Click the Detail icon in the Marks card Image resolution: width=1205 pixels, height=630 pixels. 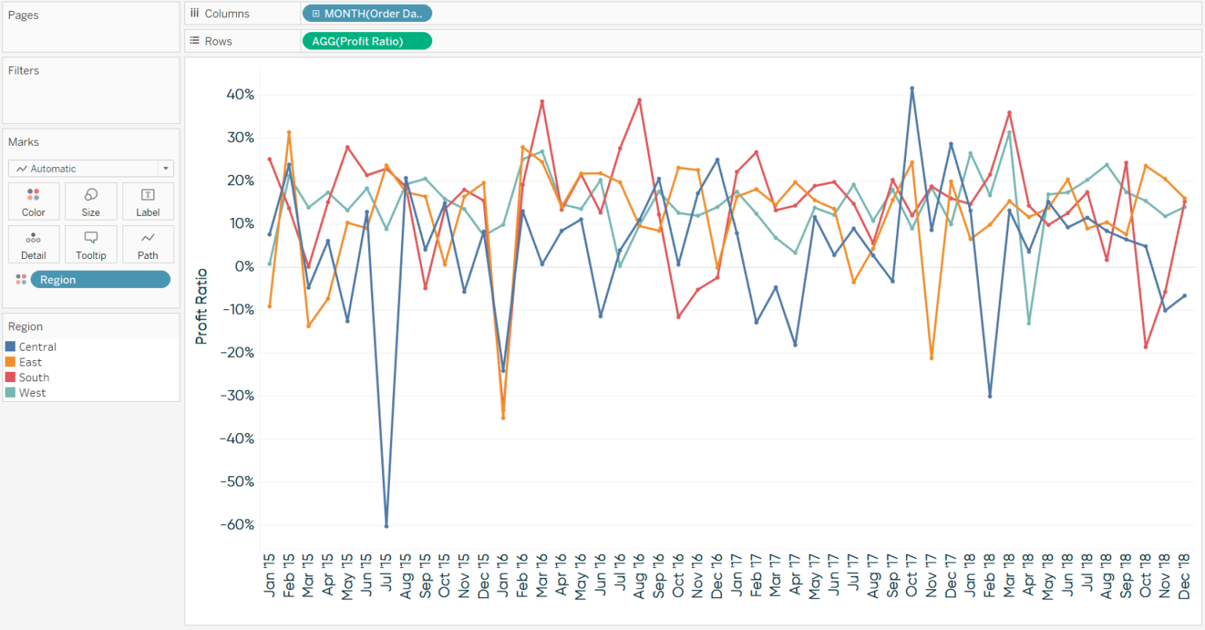[33, 244]
